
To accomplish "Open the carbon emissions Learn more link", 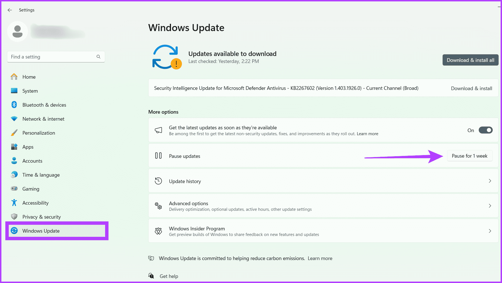I will (x=320, y=258).
